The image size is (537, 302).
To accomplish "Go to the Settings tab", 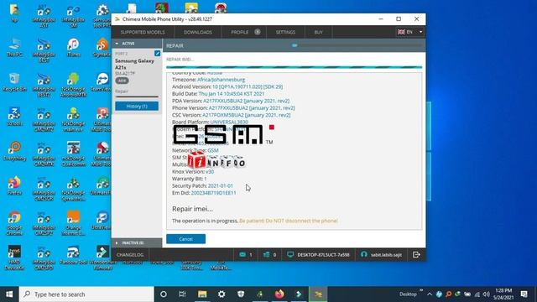I will [285, 32].
